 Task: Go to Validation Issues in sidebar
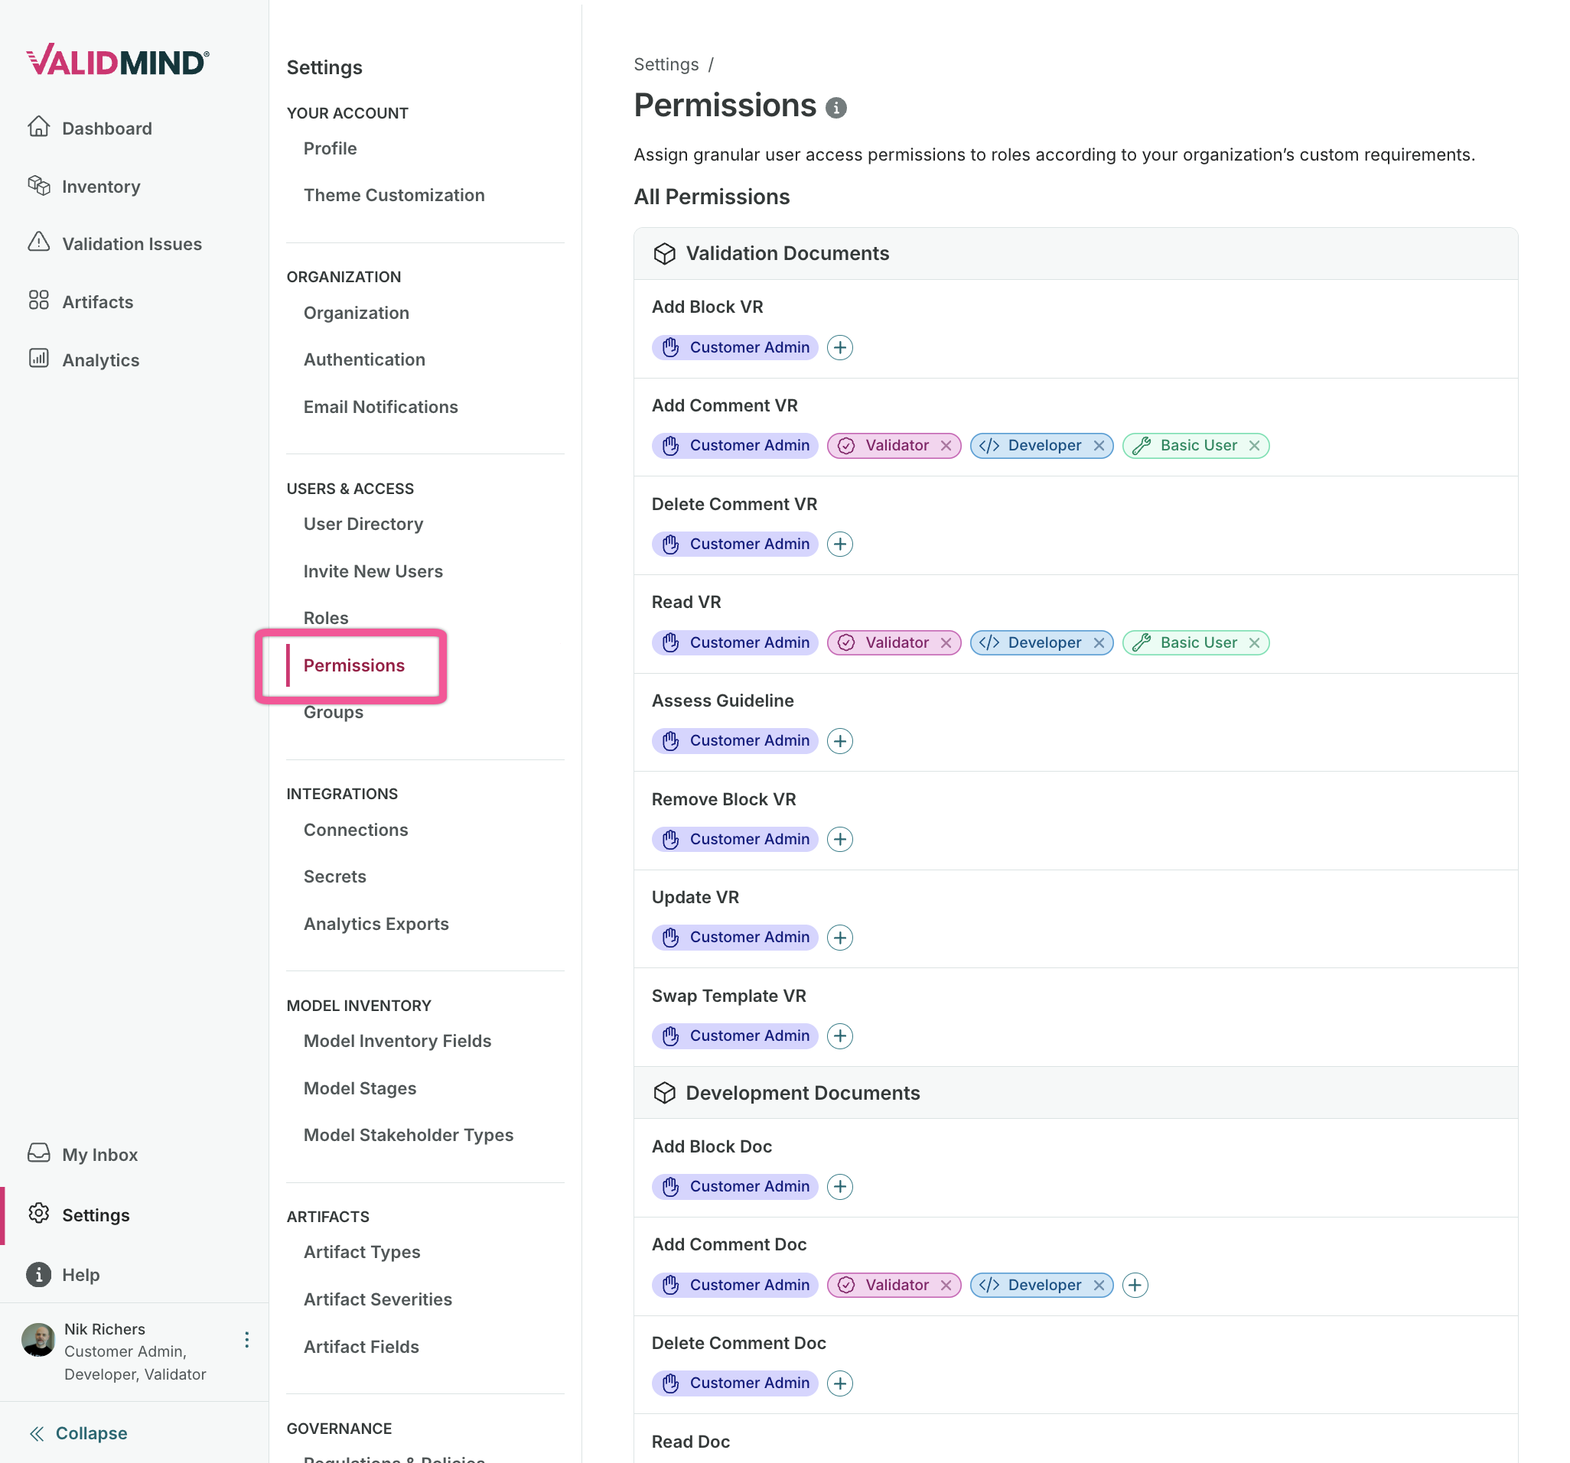point(131,244)
